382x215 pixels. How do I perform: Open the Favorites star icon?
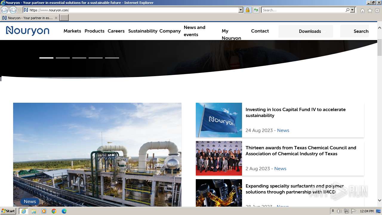(x=370, y=10)
